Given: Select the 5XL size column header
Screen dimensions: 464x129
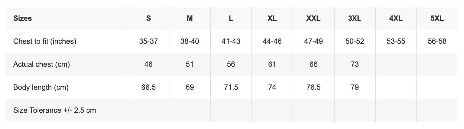Looking at the screenshot, I should click(x=437, y=19).
